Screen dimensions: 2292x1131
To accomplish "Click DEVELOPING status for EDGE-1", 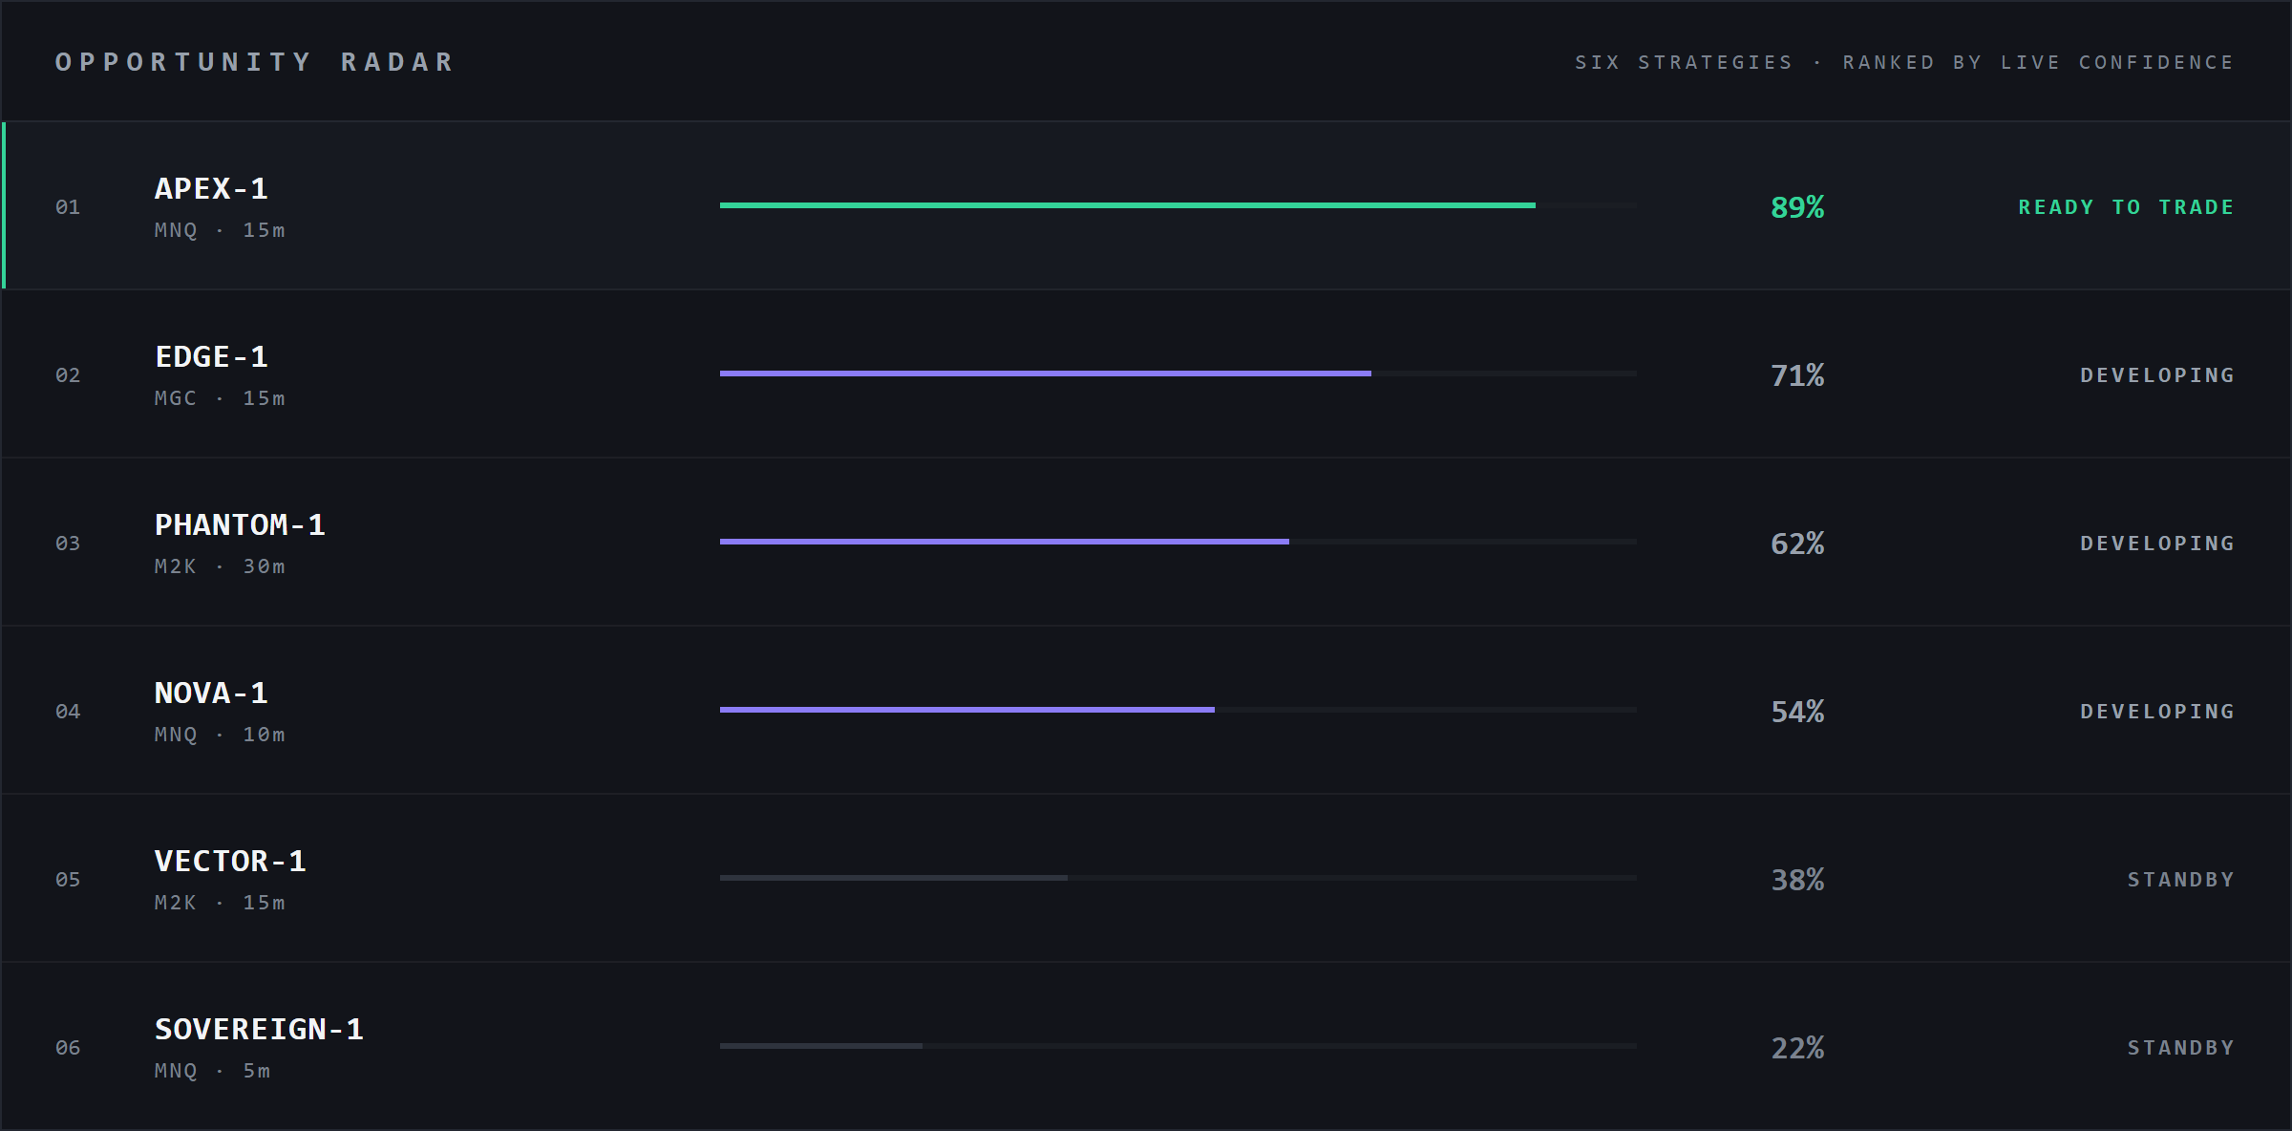I will point(2157,375).
